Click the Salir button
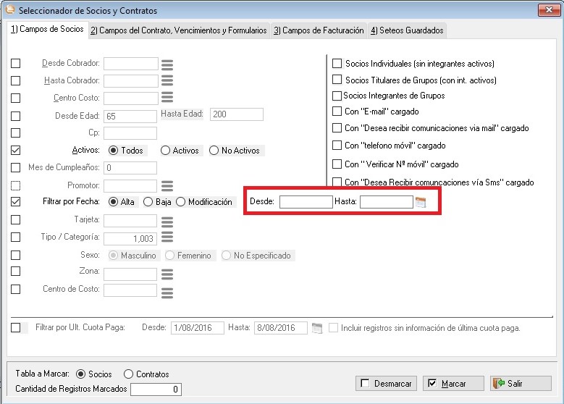 click(x=520, y=383)
